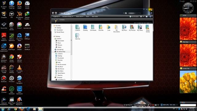Click the New folder button
Image resolution: width=197 pixels, height=111 pixels.
coord(95,16)
